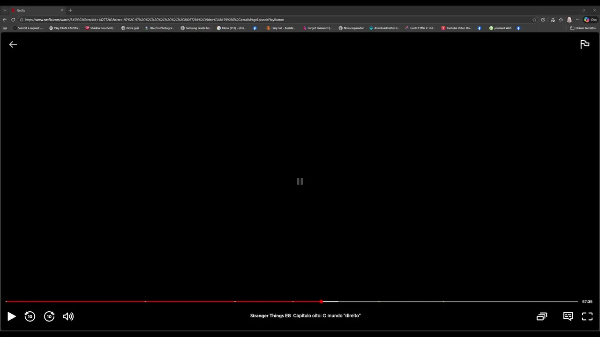
Task: Click the site info lock icon
Action: coord(22,20)
